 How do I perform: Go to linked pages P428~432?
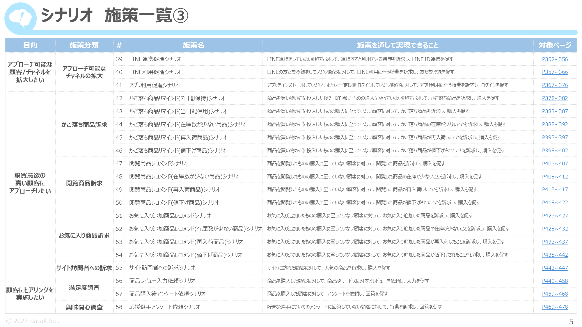click(x=555, y=229)
